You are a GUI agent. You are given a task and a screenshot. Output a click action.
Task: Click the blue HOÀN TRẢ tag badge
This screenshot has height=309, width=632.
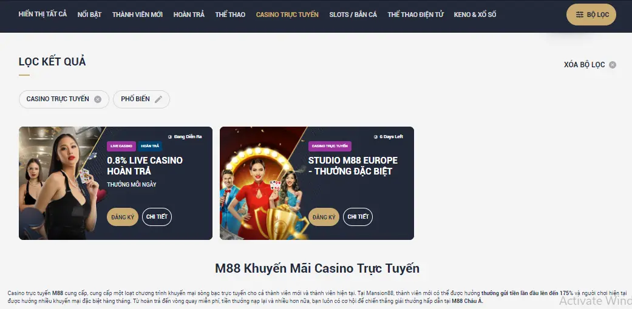point(149,146)
